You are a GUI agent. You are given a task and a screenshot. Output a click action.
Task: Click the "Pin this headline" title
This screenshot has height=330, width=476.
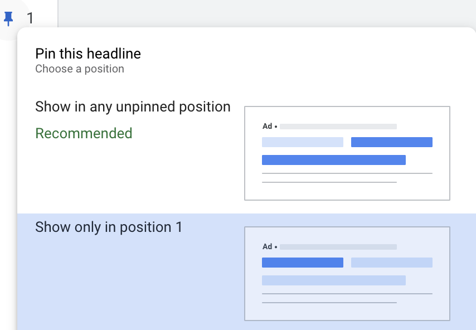point(88,54)
